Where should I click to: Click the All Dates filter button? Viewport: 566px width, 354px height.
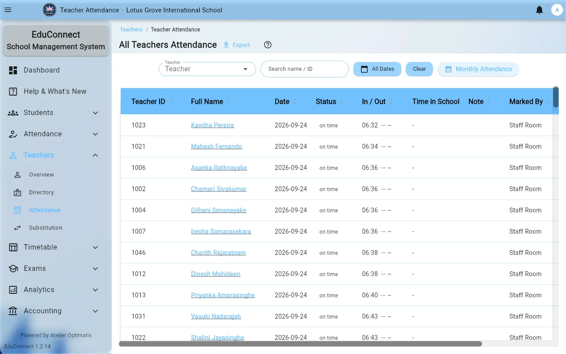click(x=377, y=69)
